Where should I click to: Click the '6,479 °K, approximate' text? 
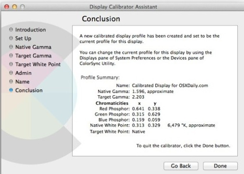pos(191,125)
